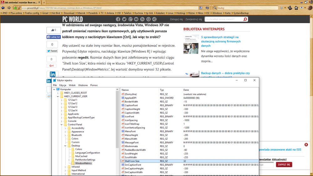
Task: Click the WindowMetrics folder icon
Action: (x=73, y=163)
